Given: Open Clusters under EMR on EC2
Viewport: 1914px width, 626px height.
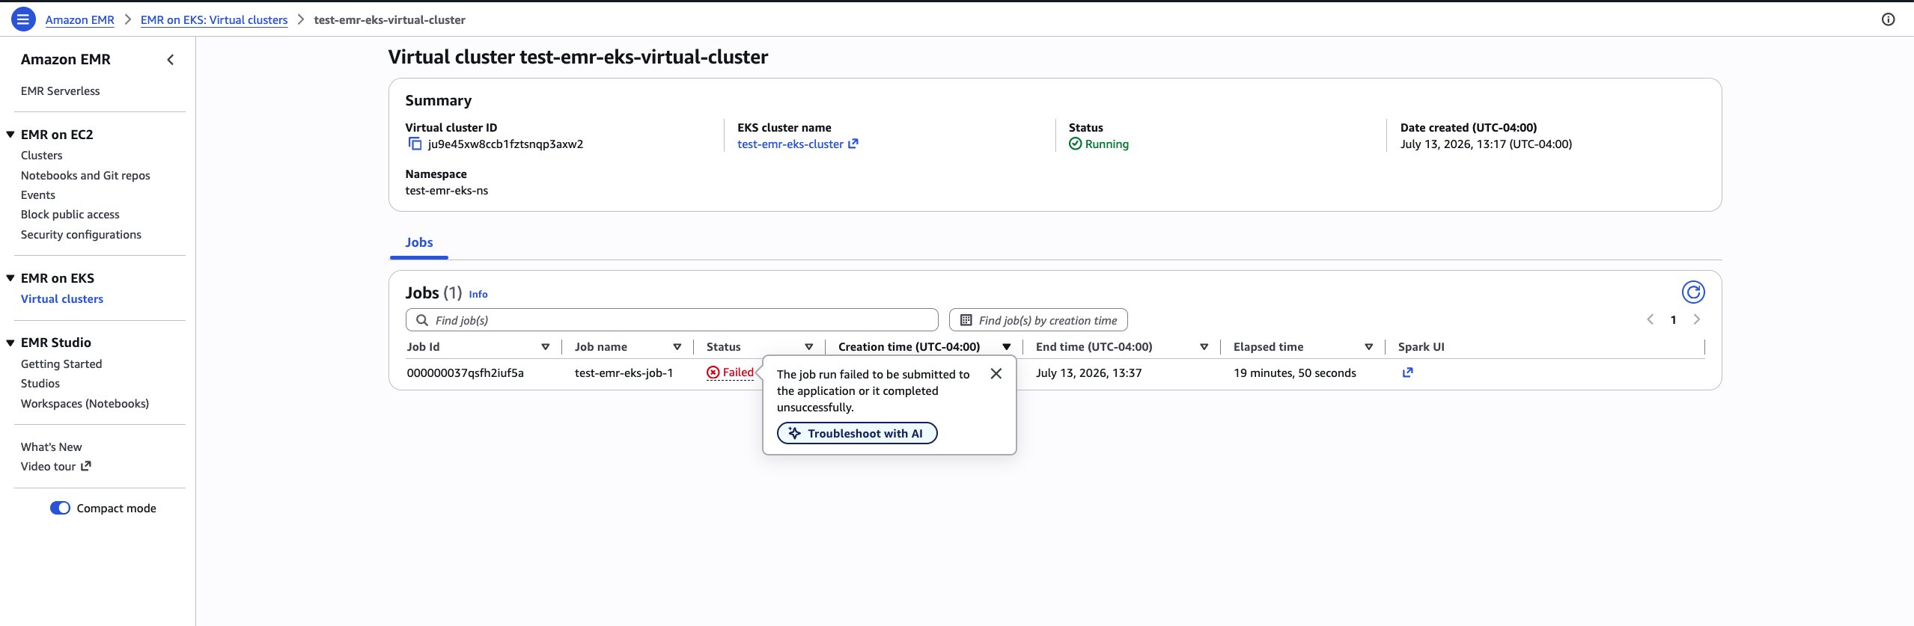Looking at the screenshot, I should (x=41, y=156).
